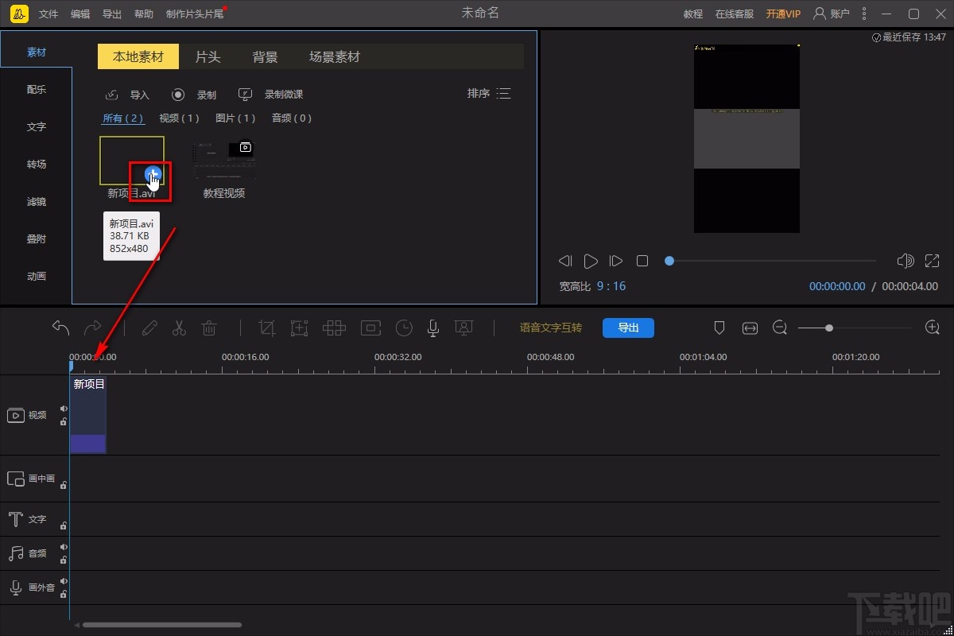Mute the 画外音 track speaker toggle
This screenshot has height=636, width=954.
click(x=64, y=581)
